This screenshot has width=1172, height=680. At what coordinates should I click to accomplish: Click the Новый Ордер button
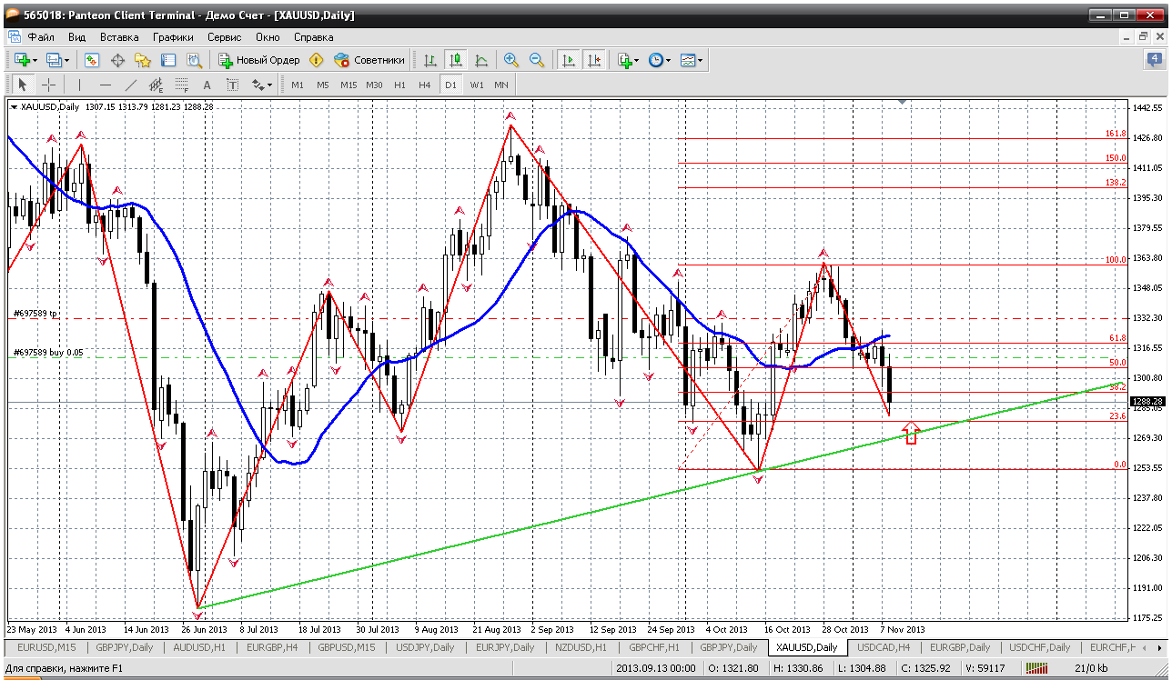click(x=259, y=60)
